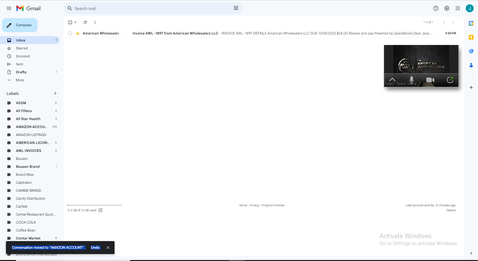Open Google Keep side panel icon
The image size is (478, 261).
pos(471,37)
